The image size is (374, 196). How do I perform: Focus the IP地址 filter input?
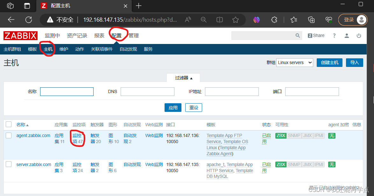(232, 92)
